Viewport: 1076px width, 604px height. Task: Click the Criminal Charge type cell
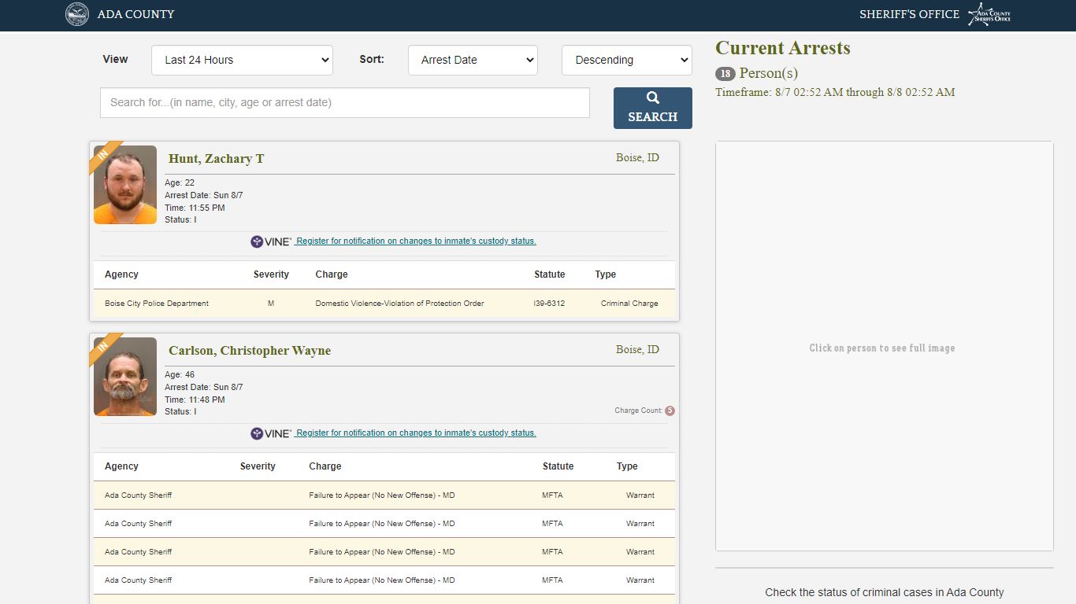tap(629, 304)
